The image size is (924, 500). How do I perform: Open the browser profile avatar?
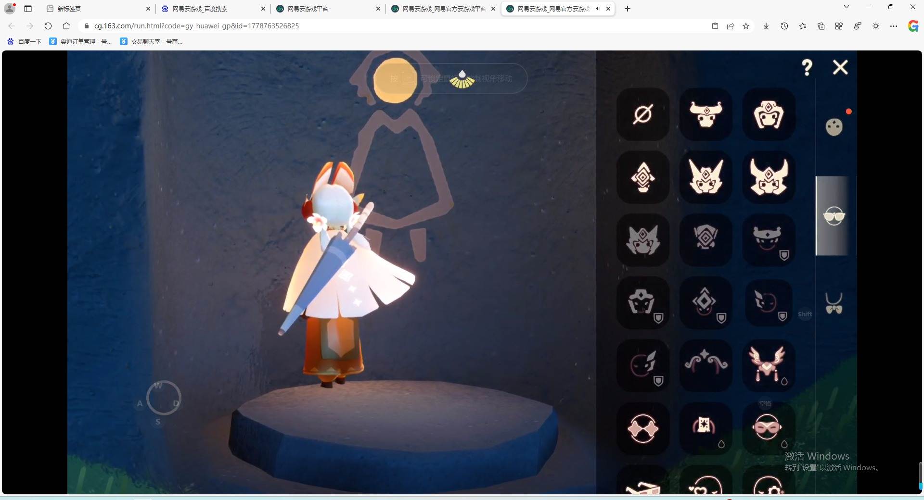[x=10, y=8]
